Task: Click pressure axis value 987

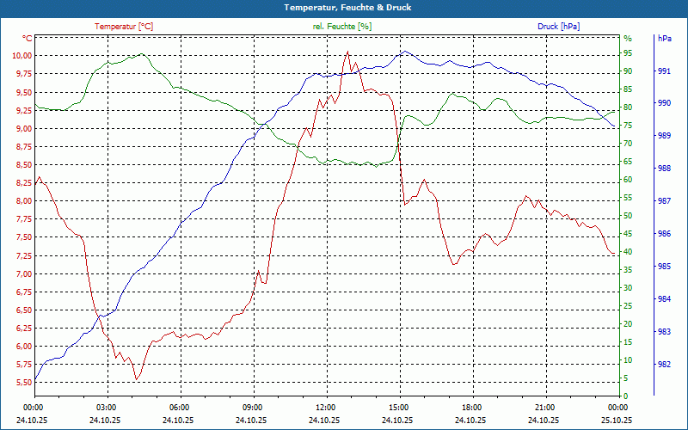Action: pyautogui.click(x=664, y=201)
